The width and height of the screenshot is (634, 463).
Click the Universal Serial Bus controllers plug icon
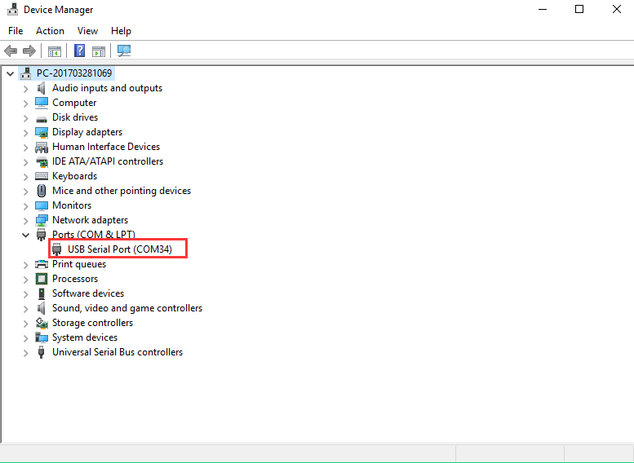(x=41, y=352)
